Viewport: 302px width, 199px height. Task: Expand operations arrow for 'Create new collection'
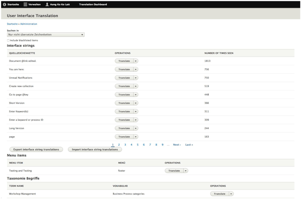click(x=135, y=86)
